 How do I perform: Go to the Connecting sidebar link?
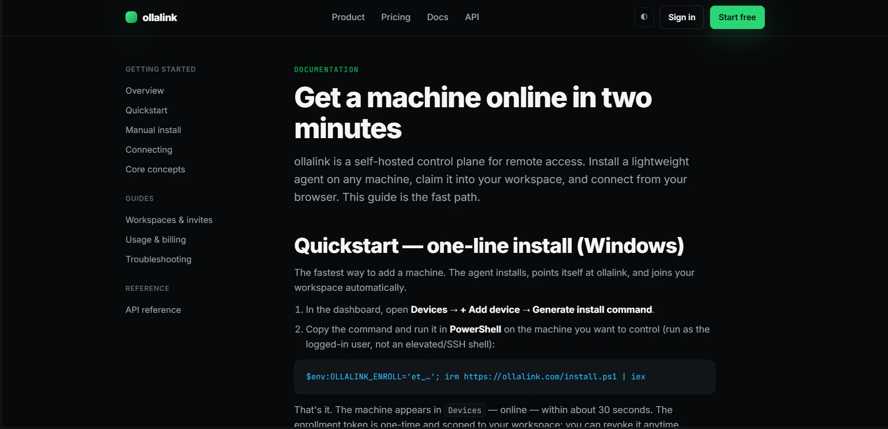[x=149, y=150]
